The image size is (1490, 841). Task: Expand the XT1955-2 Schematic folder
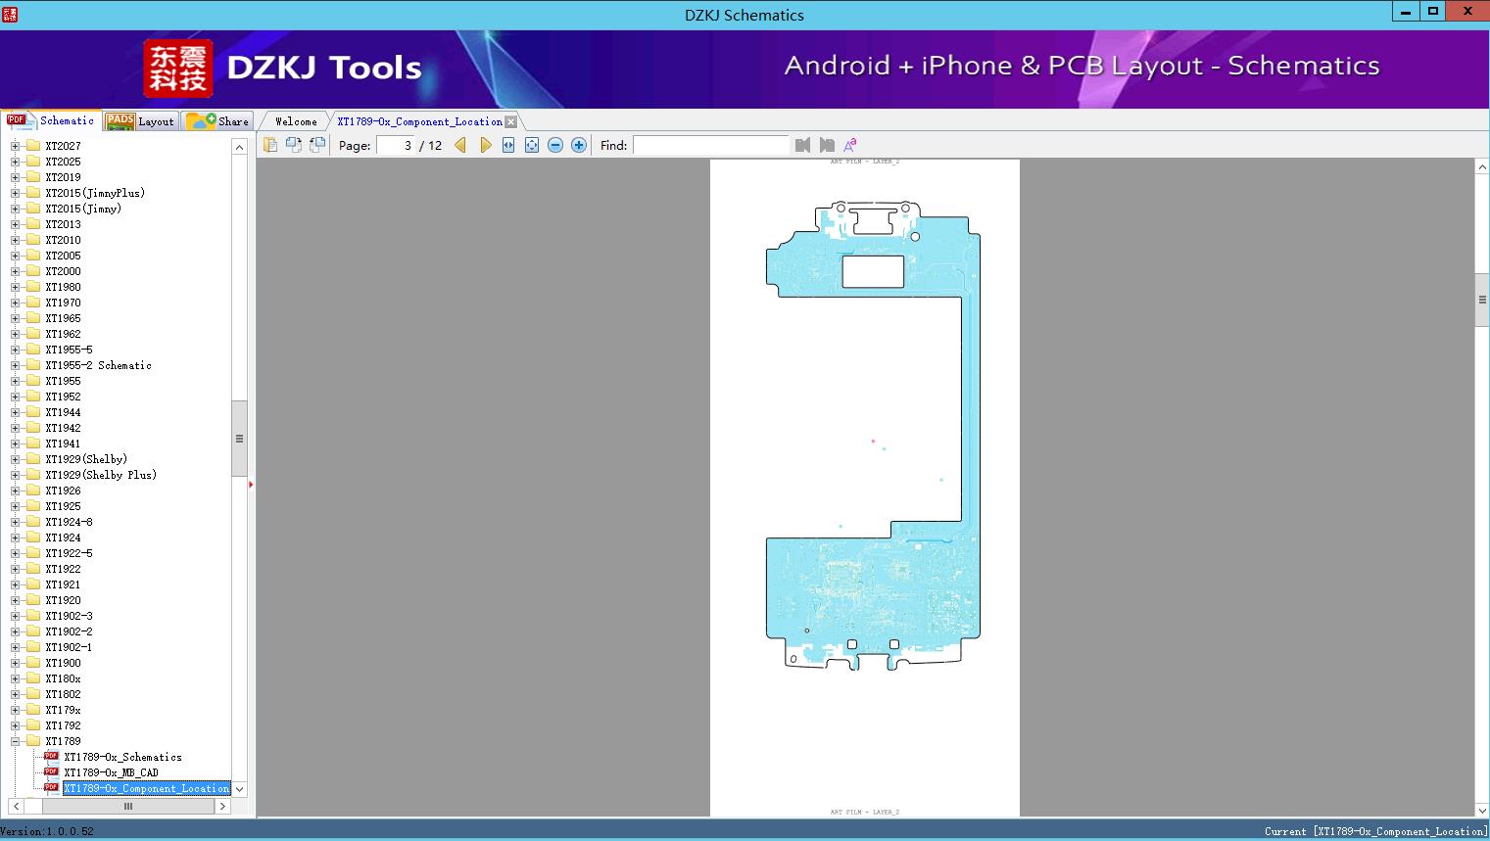(15, 365)
